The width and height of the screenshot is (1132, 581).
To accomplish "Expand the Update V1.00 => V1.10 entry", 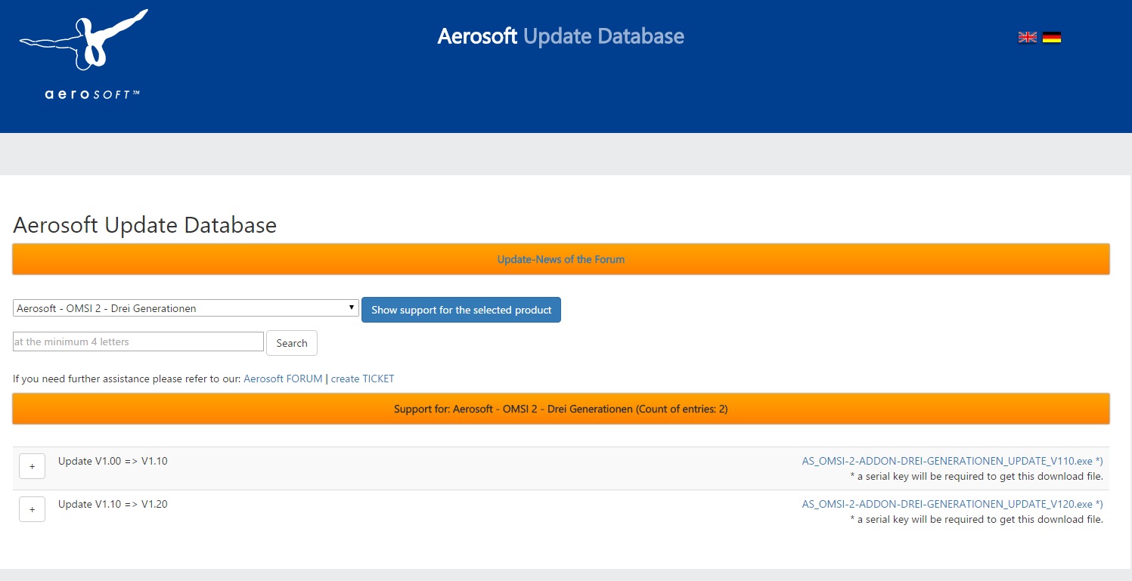I will (x=32, y=467).
